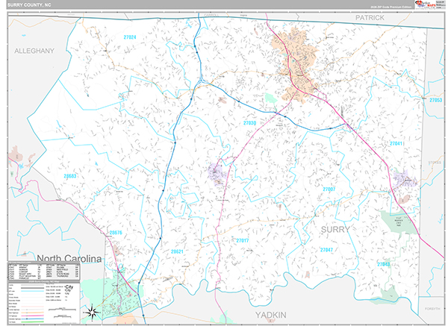Click the ALLEGHANY county label
448x326 pixels.
pos(34,51)
